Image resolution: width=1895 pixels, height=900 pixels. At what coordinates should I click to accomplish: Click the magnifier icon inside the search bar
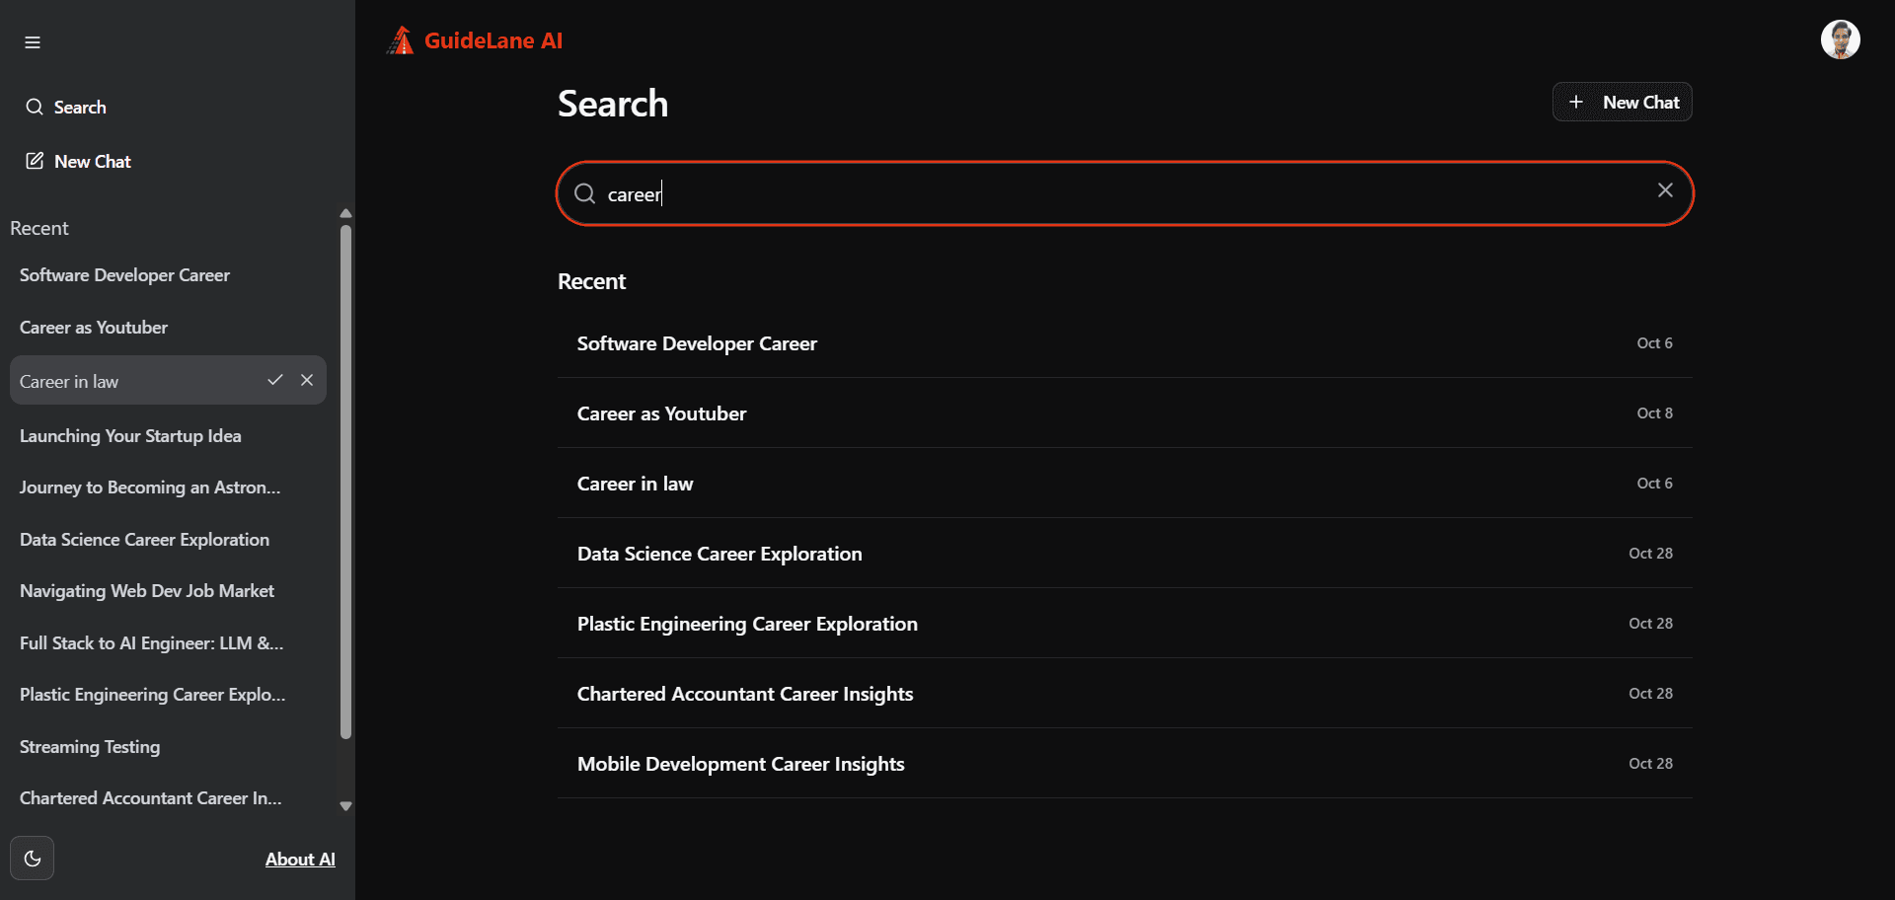click(x=584, y=193)
